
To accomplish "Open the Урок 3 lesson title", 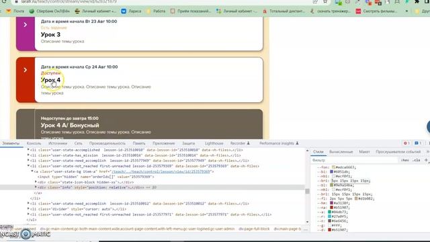I will click(50, 34).
